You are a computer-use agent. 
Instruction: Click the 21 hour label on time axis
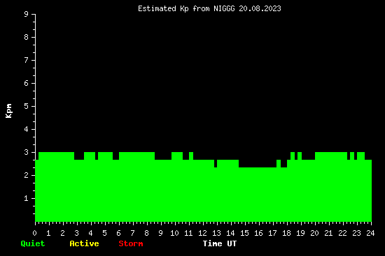click(x=328, y=233)
